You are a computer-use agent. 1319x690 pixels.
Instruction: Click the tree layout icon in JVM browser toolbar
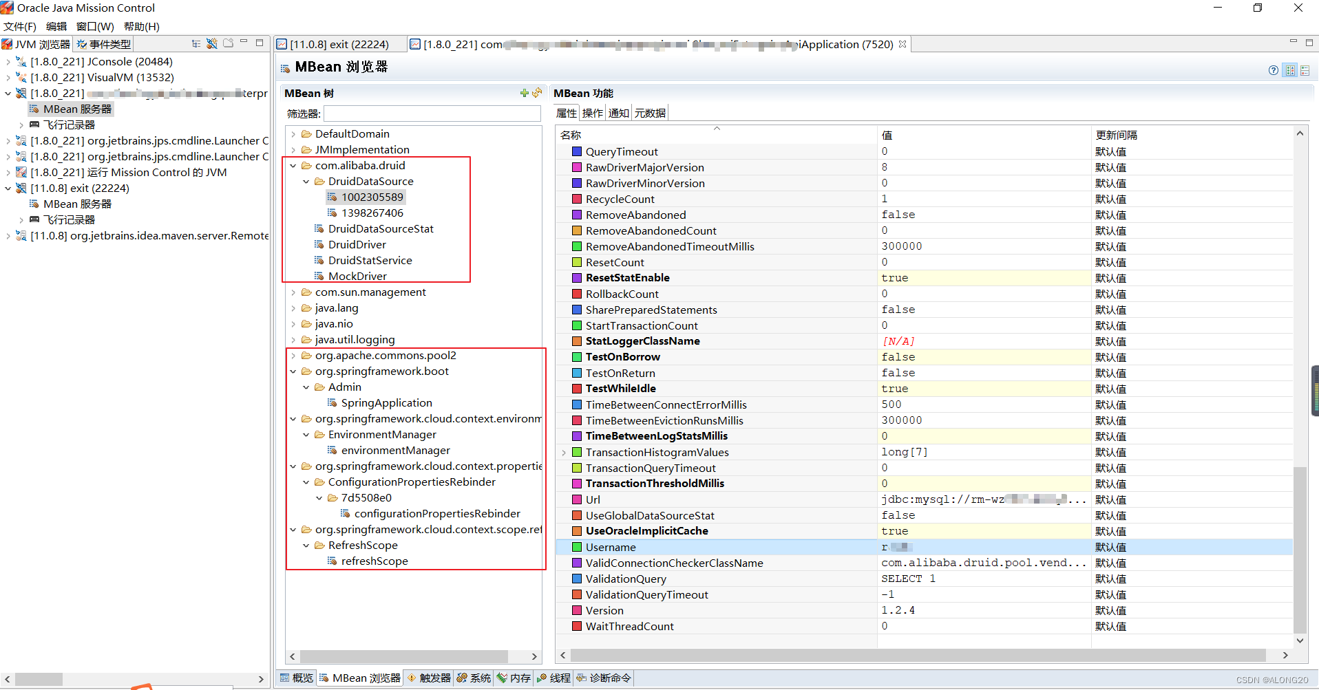click(x=196, y=44)
